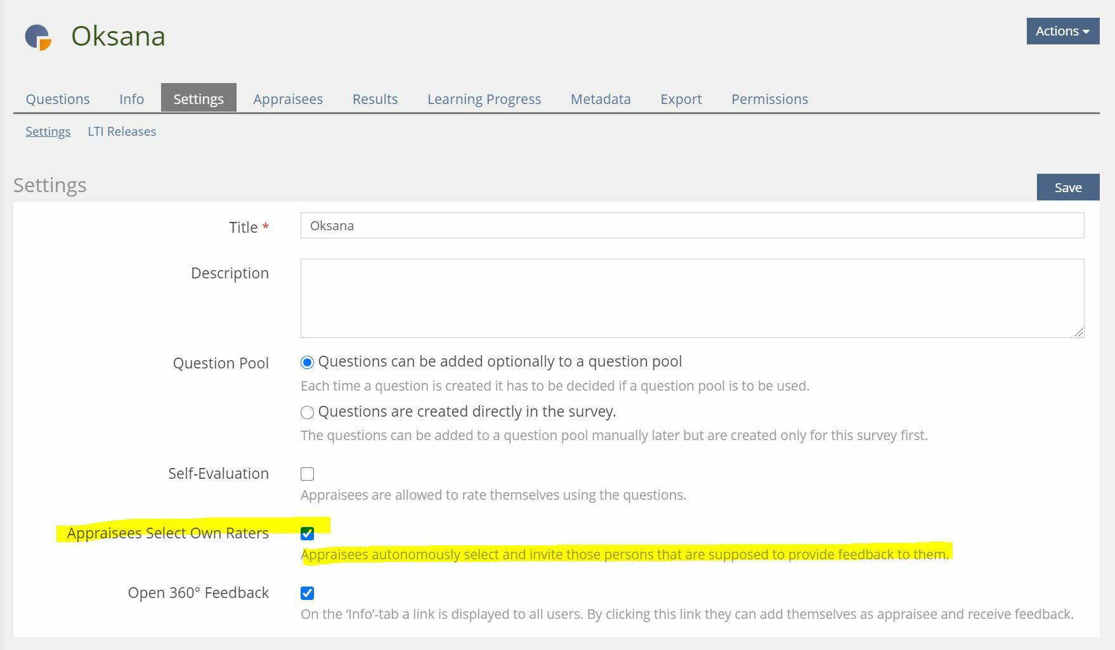Open the Permissions tab
This screenshot has width=1115, height=650.
[769, 99]
